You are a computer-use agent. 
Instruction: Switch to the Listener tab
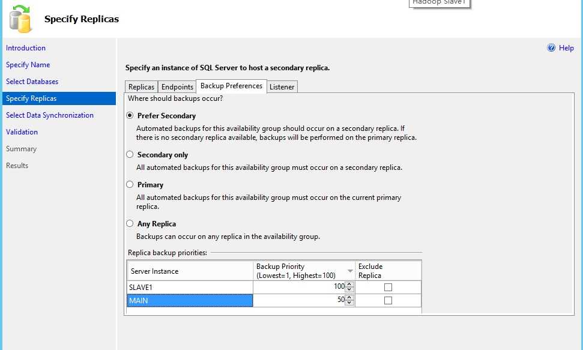tap(282, 87)
